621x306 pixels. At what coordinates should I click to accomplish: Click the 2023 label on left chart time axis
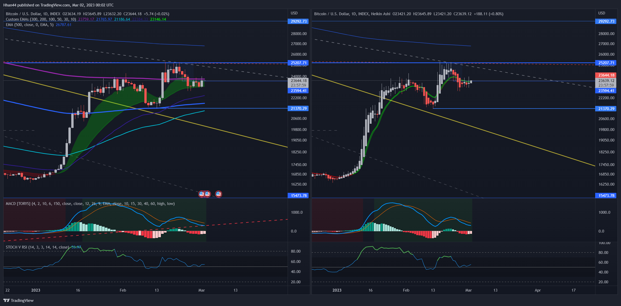click(x=36, y=290)
